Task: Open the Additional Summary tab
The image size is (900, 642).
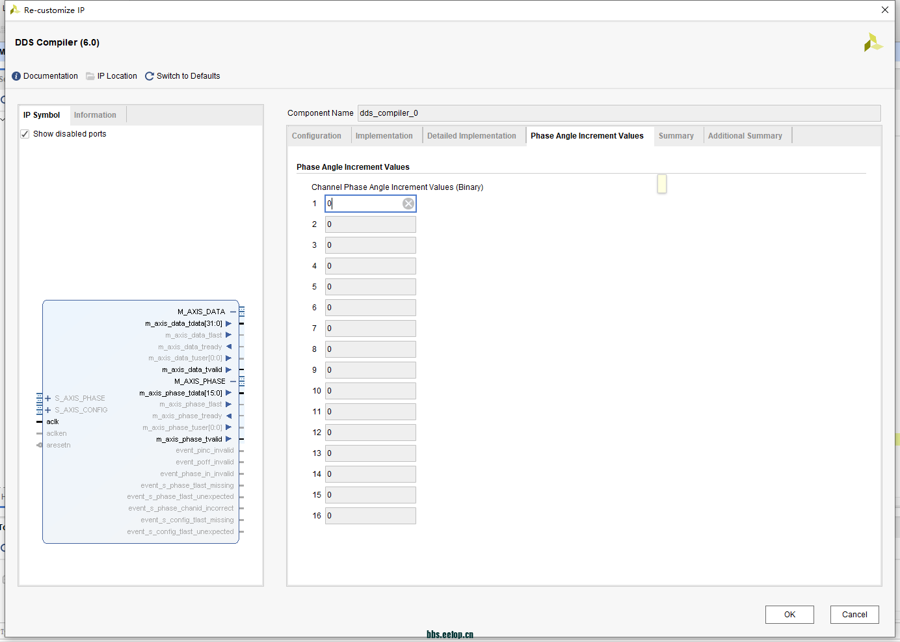Action: (745, 136)
